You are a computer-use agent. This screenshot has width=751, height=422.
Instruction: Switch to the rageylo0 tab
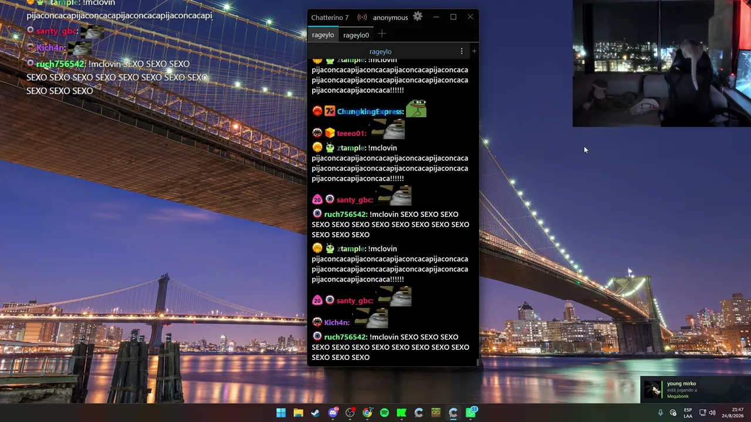(x=356, y=35)
